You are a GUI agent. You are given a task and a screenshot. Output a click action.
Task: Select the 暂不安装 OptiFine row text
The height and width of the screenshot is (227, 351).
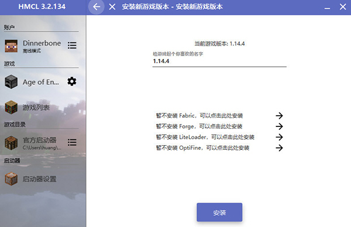[202, 148]
